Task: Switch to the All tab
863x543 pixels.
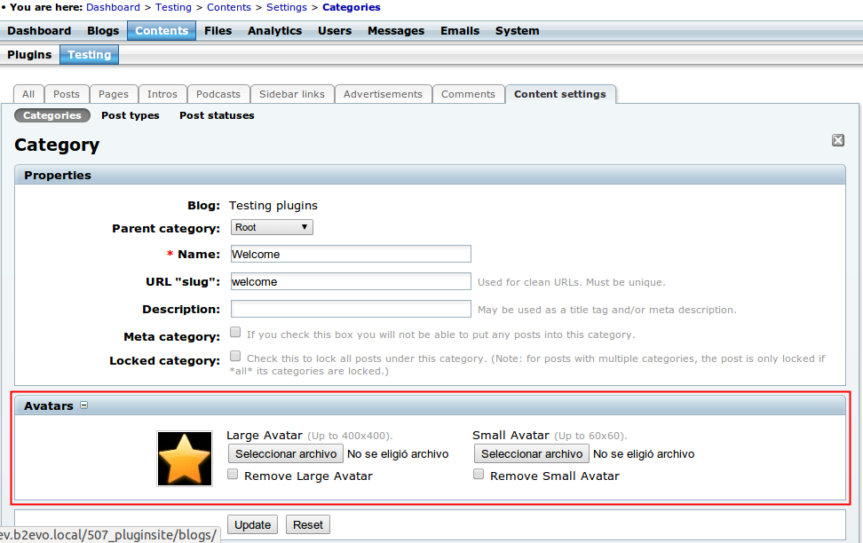Action: 28,94
